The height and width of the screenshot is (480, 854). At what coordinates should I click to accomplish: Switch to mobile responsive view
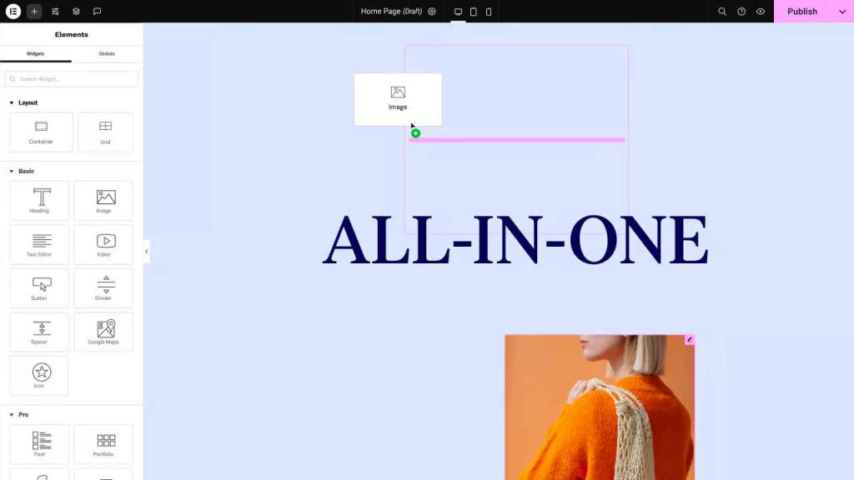point(489,12)
